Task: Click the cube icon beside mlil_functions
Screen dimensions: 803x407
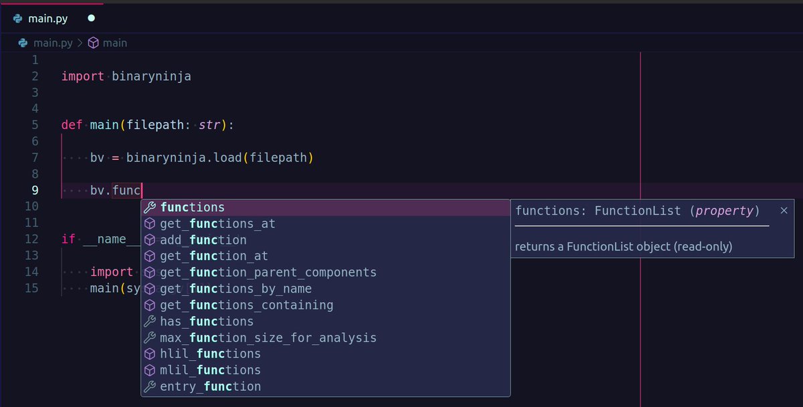Action: [150, 370]
